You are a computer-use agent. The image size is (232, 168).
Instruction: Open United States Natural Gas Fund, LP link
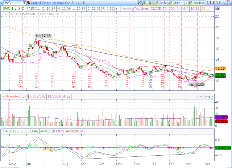(x=58, y=3)
